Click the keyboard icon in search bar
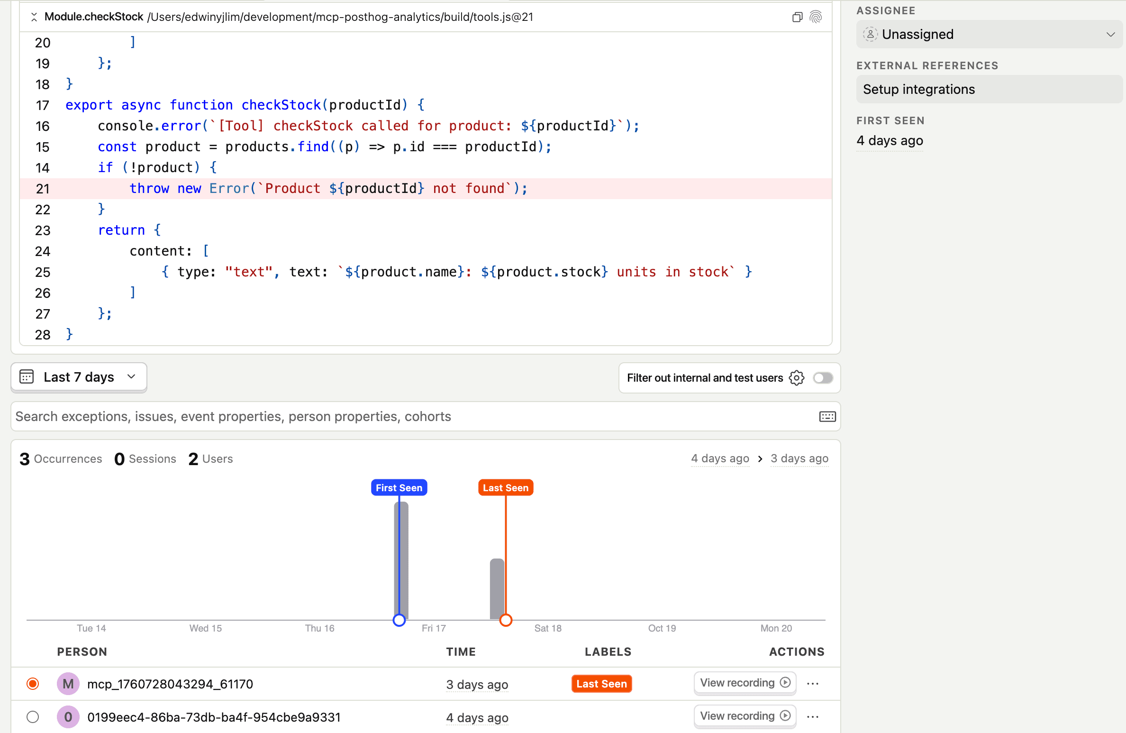 pos(827,416)
